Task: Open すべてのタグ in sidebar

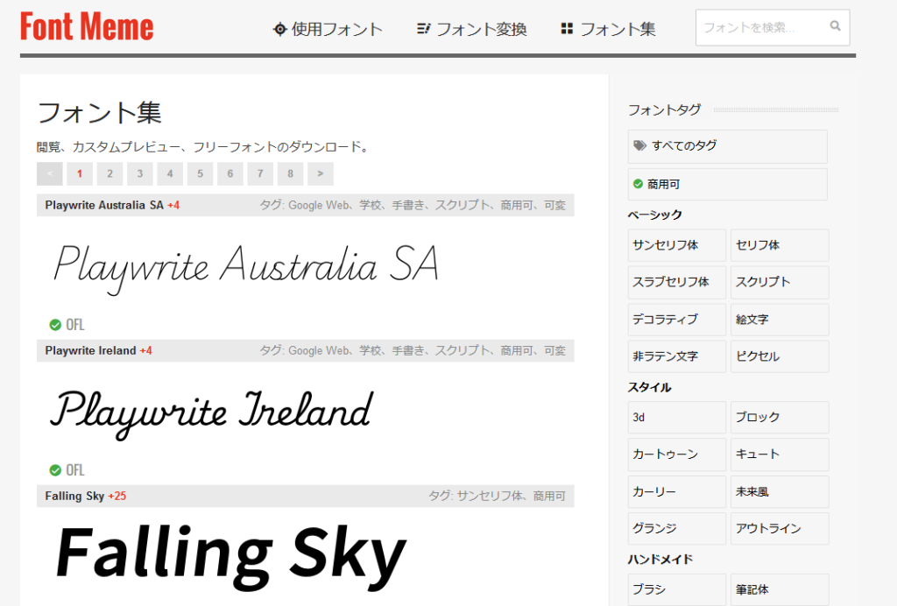Action: (728, 146)
